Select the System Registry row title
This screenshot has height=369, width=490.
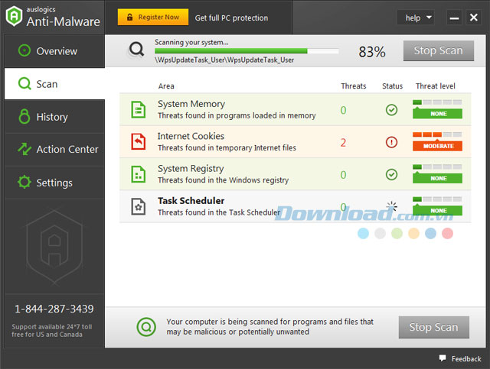pyautogui.click(x=191, y=169)
